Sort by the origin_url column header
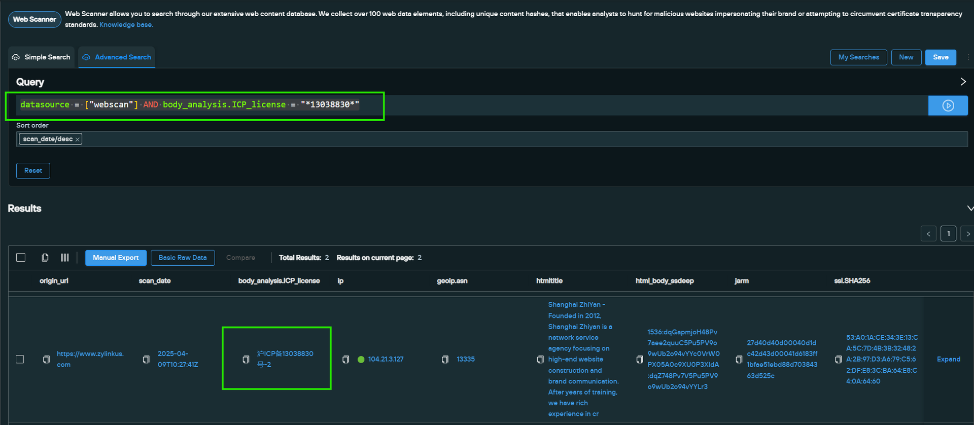974x425 pixels. click(54, 280)
